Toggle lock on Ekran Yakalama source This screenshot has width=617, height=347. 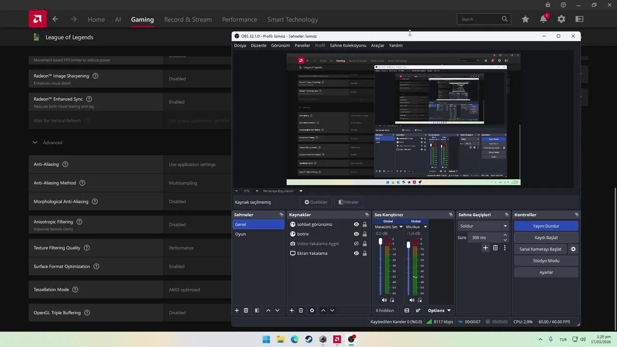[365, 253]
